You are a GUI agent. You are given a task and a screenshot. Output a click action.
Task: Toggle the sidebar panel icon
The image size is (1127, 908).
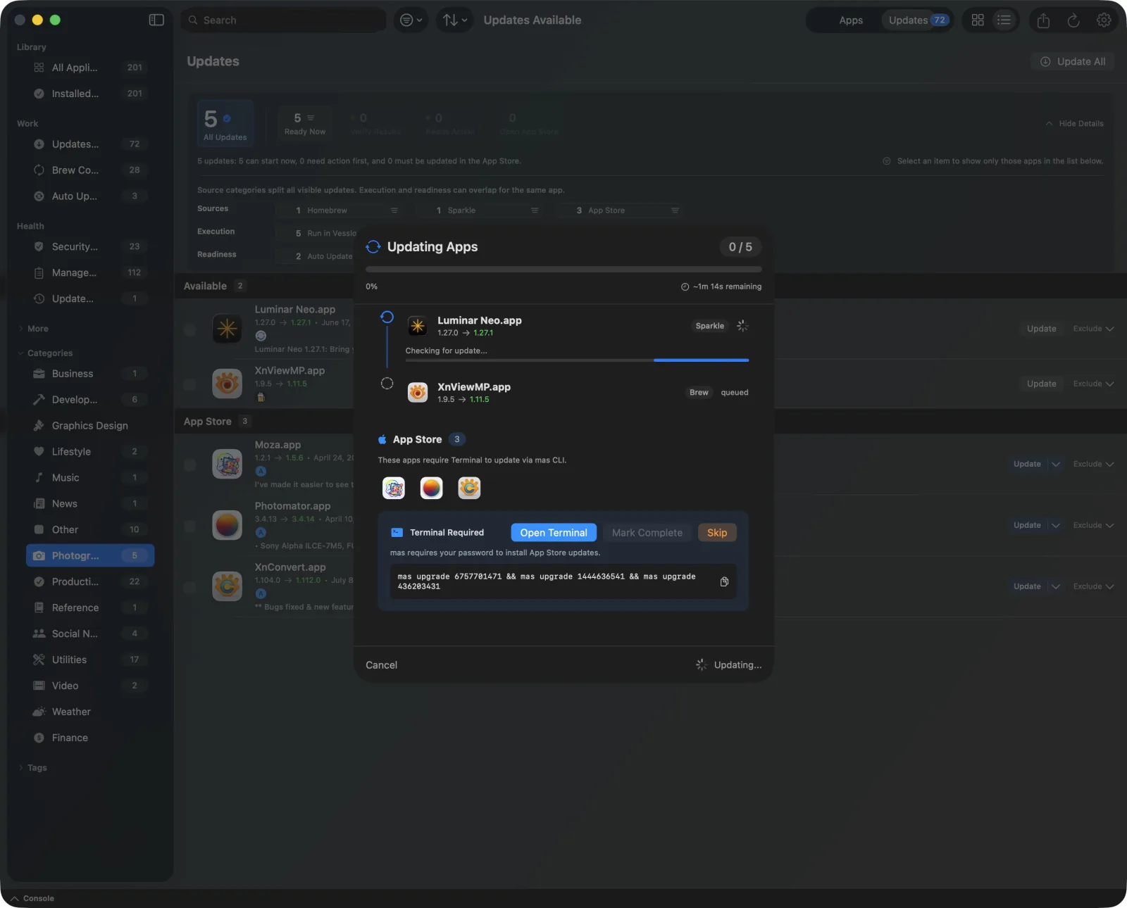pos(156,20)
